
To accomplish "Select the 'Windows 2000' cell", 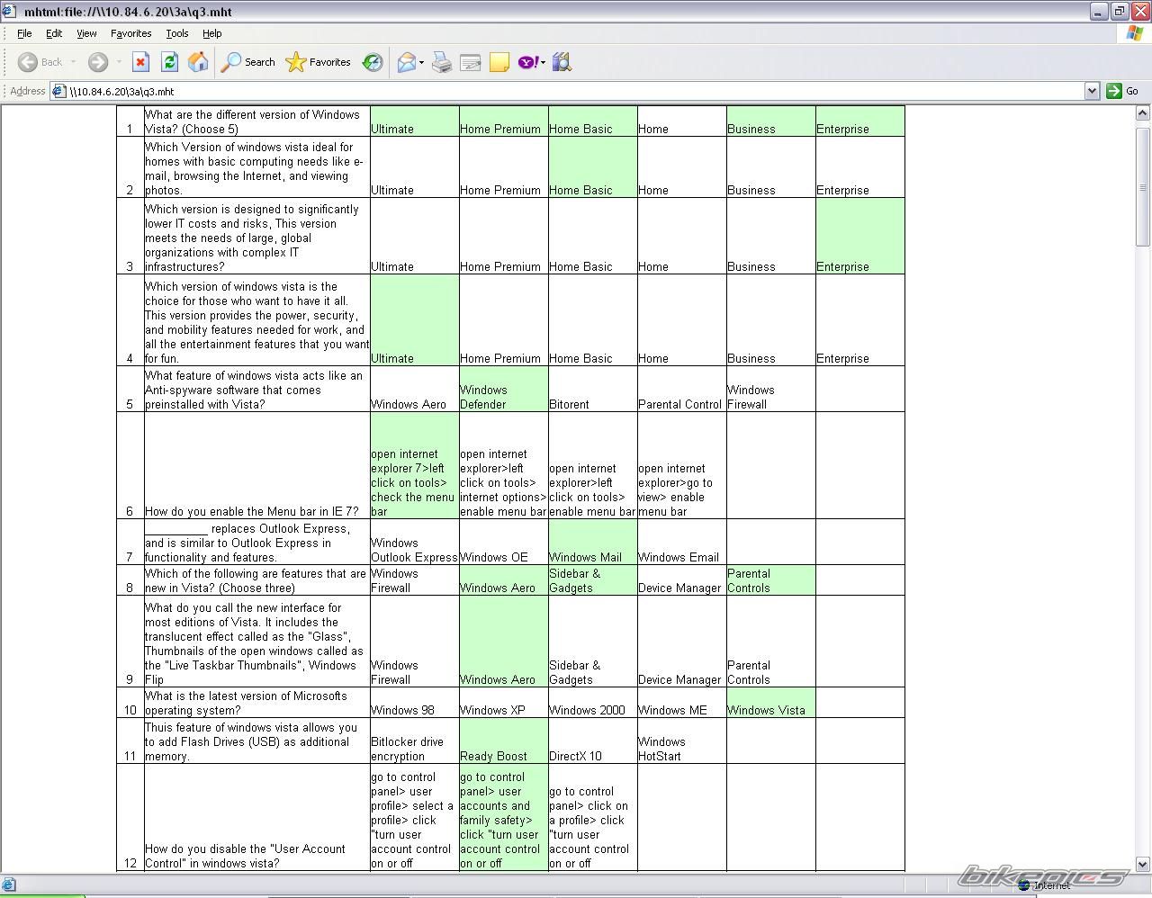I will 593,703.
